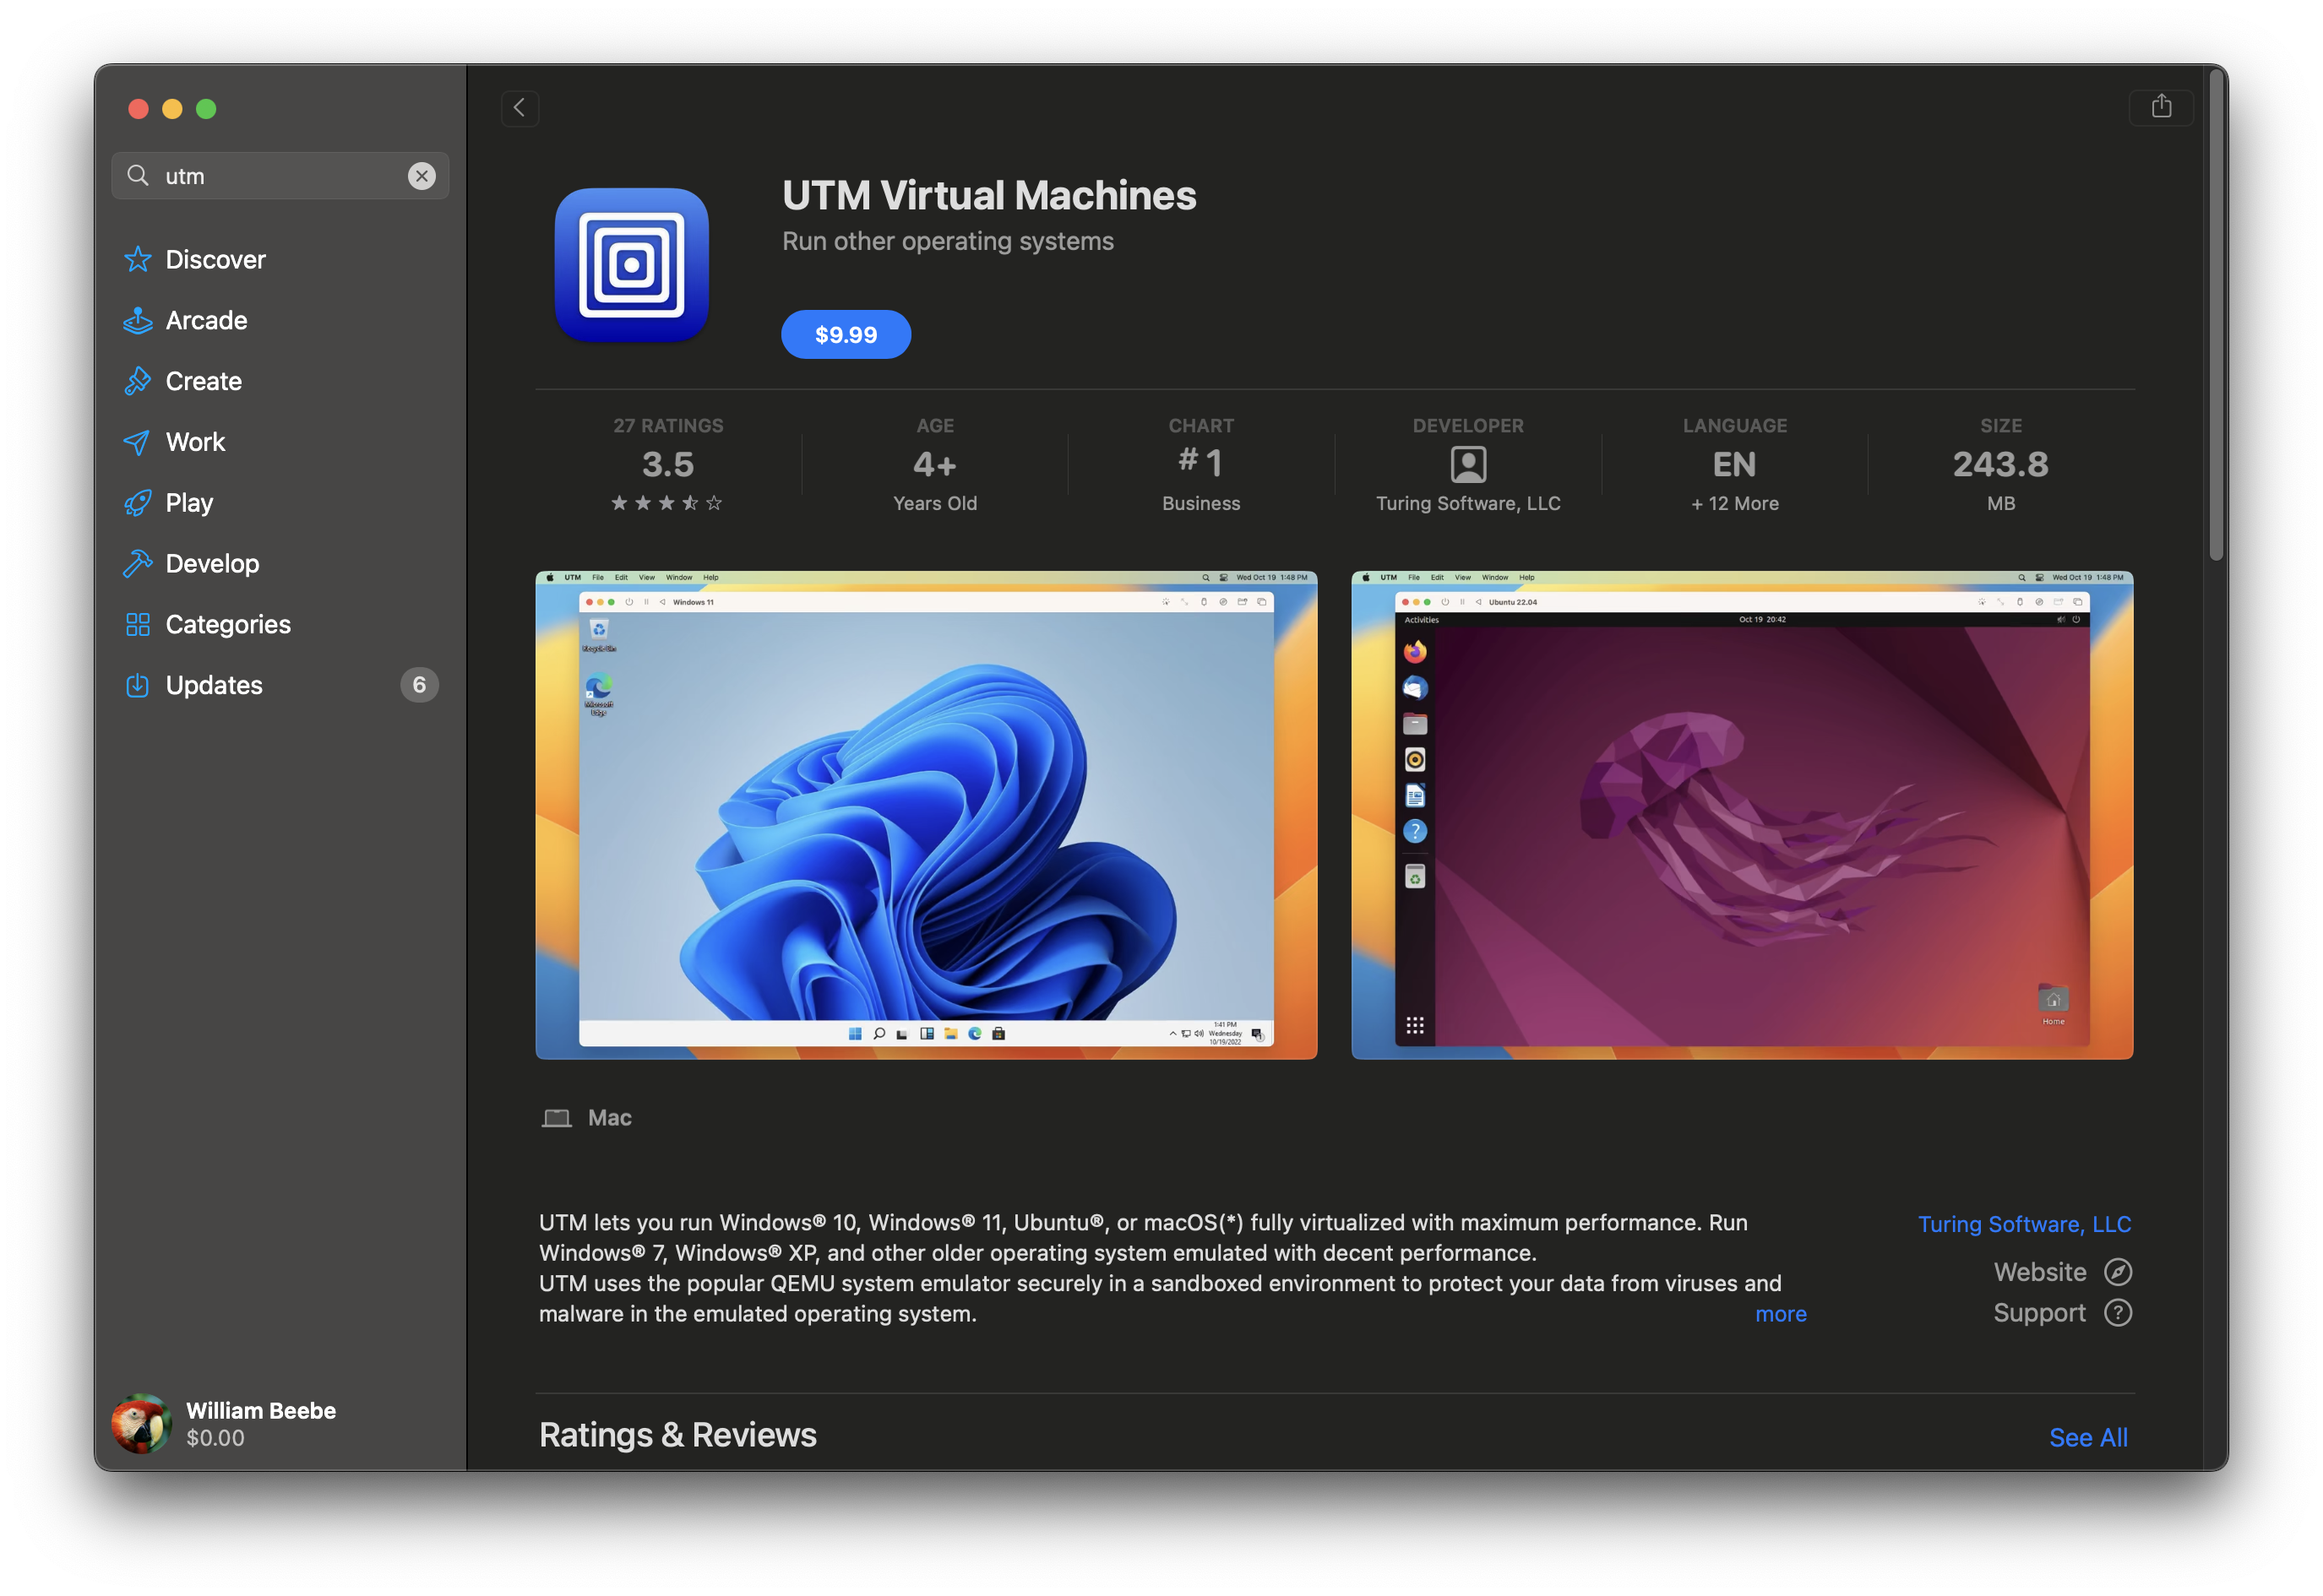The image size is (2323, 1596).
Task: Click the vertical scrollbar on the right
Action: coord(2216,315)
